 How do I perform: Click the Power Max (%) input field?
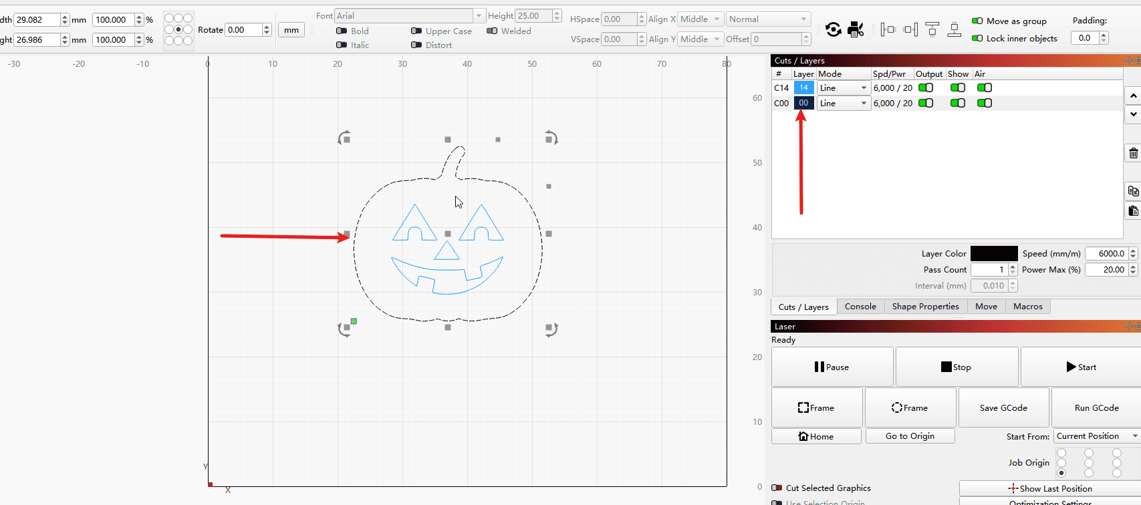coord(1106,270)
